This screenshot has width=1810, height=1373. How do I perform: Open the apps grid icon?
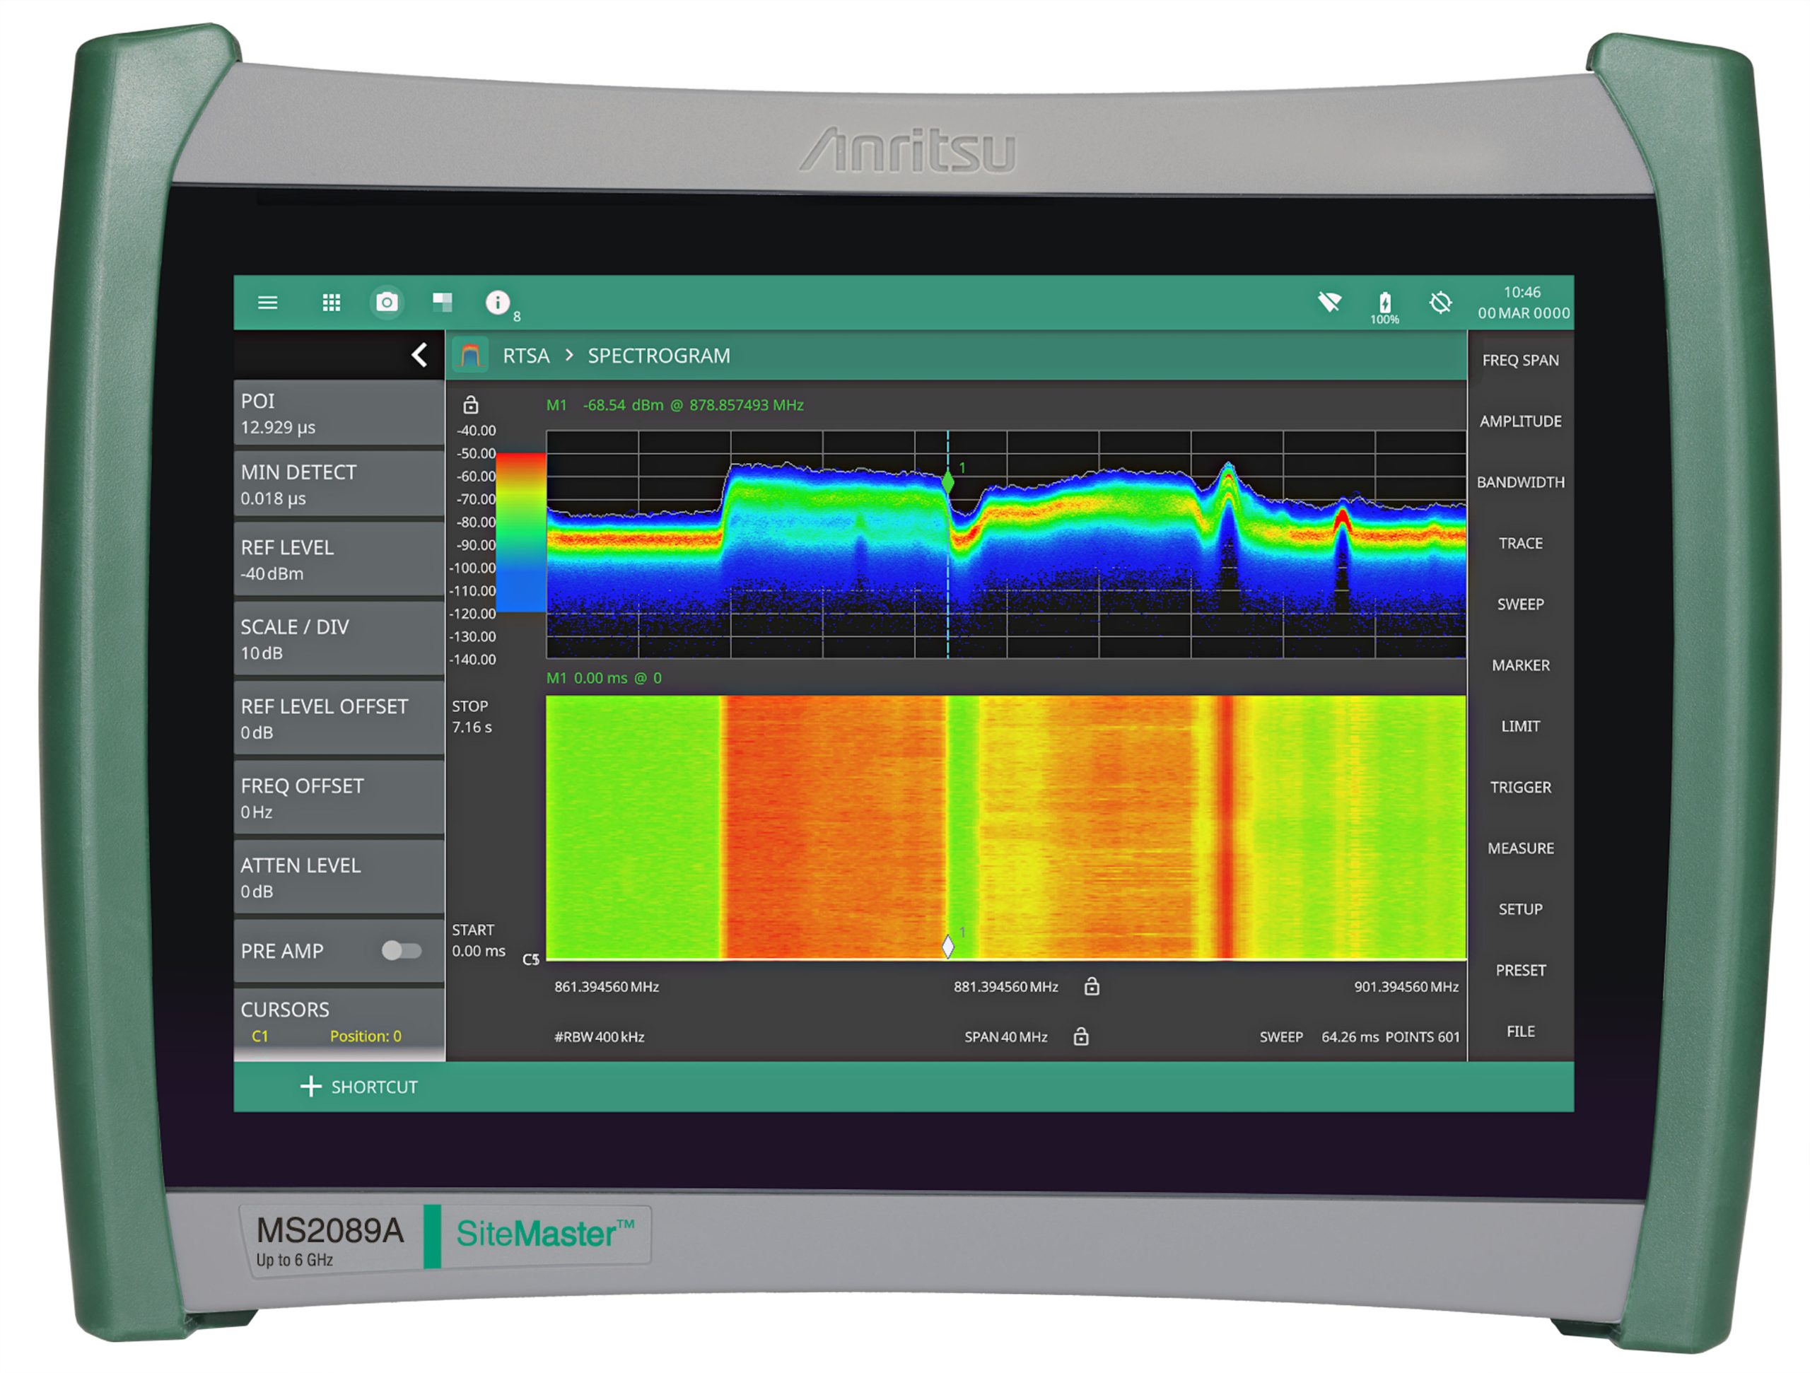tap(332, 303)
